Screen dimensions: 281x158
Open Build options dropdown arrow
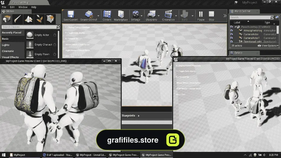coord(192,16)
